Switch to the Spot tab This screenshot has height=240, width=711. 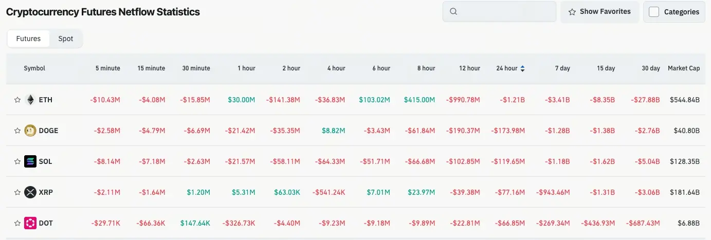[x=66, y=39]
